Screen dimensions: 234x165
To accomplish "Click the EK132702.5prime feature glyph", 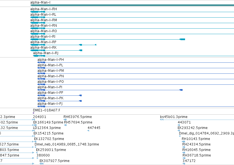I will tap(35, 142).
